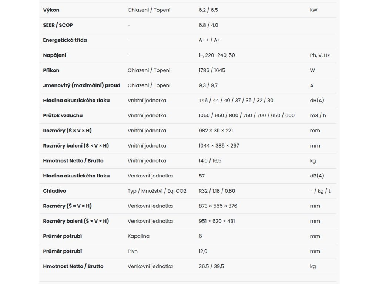
Task: Click the Ph, V, Hz unit cell
Action: click(x=320, y=55)
